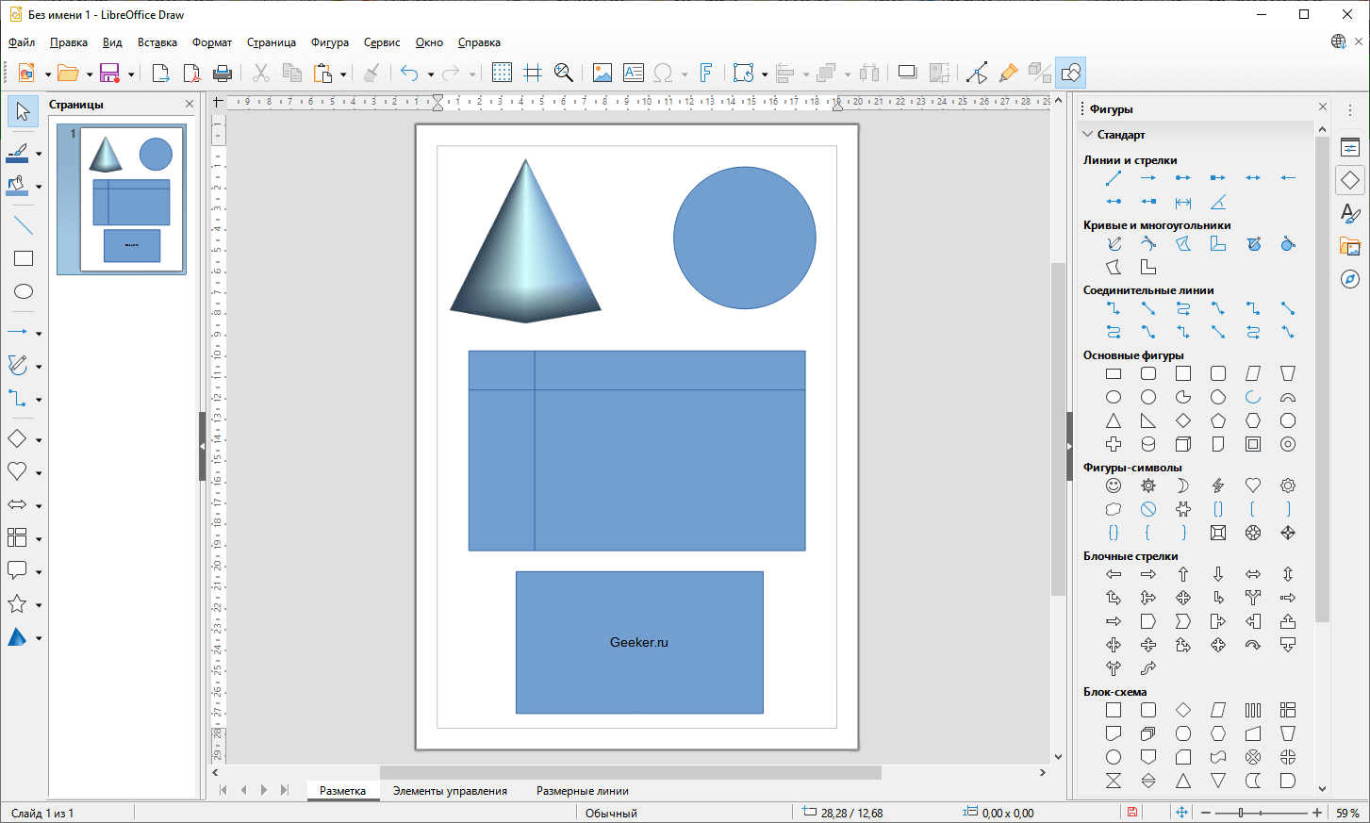Expand the 3D objects tool dropdown
Screen dimensions: 1370x823
click(39, 638)
